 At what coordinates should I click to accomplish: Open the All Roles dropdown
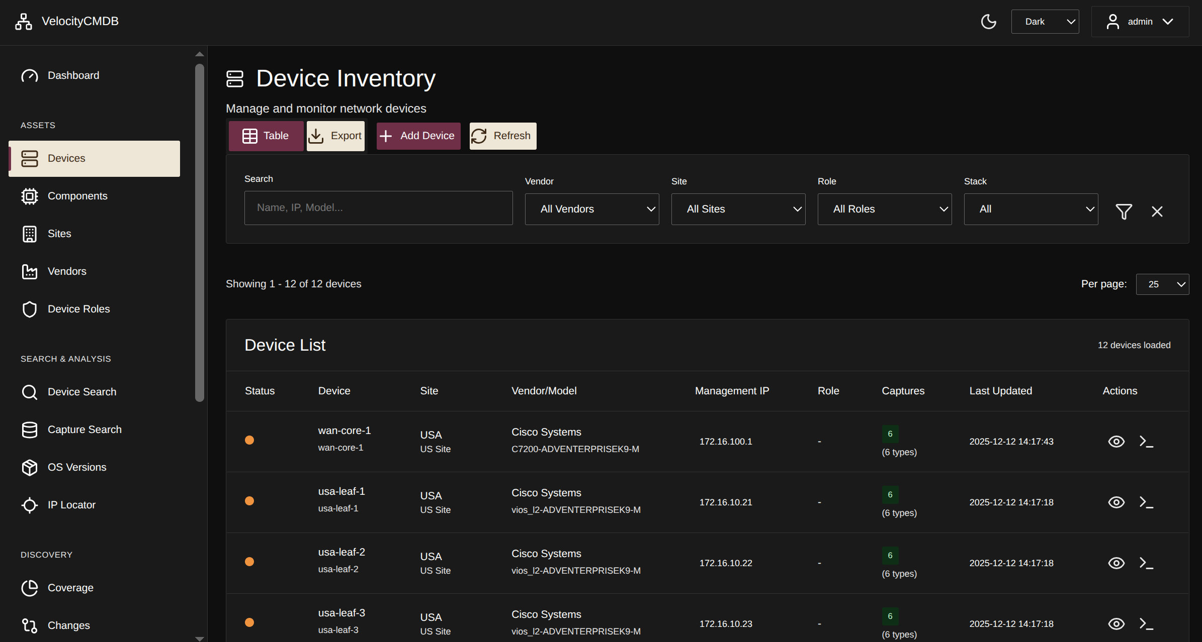tap(884, 209)
